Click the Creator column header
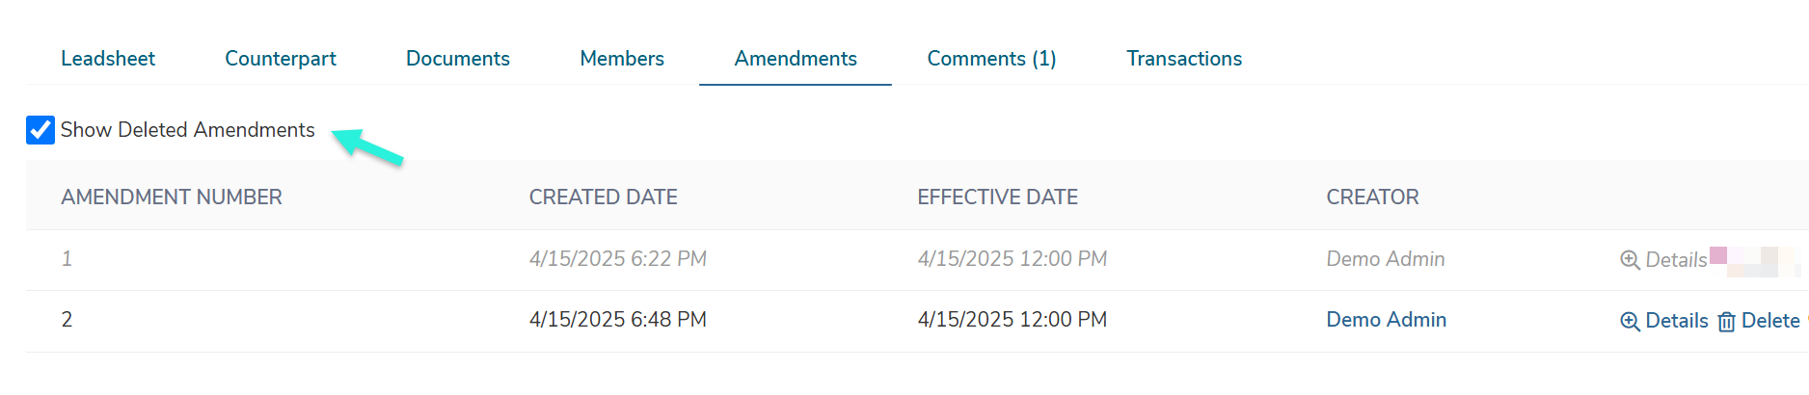1809x395 pixels. (x=1372, y=197)
